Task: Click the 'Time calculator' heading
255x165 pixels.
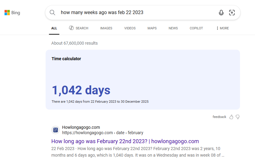Action: [x=66, y=59]
